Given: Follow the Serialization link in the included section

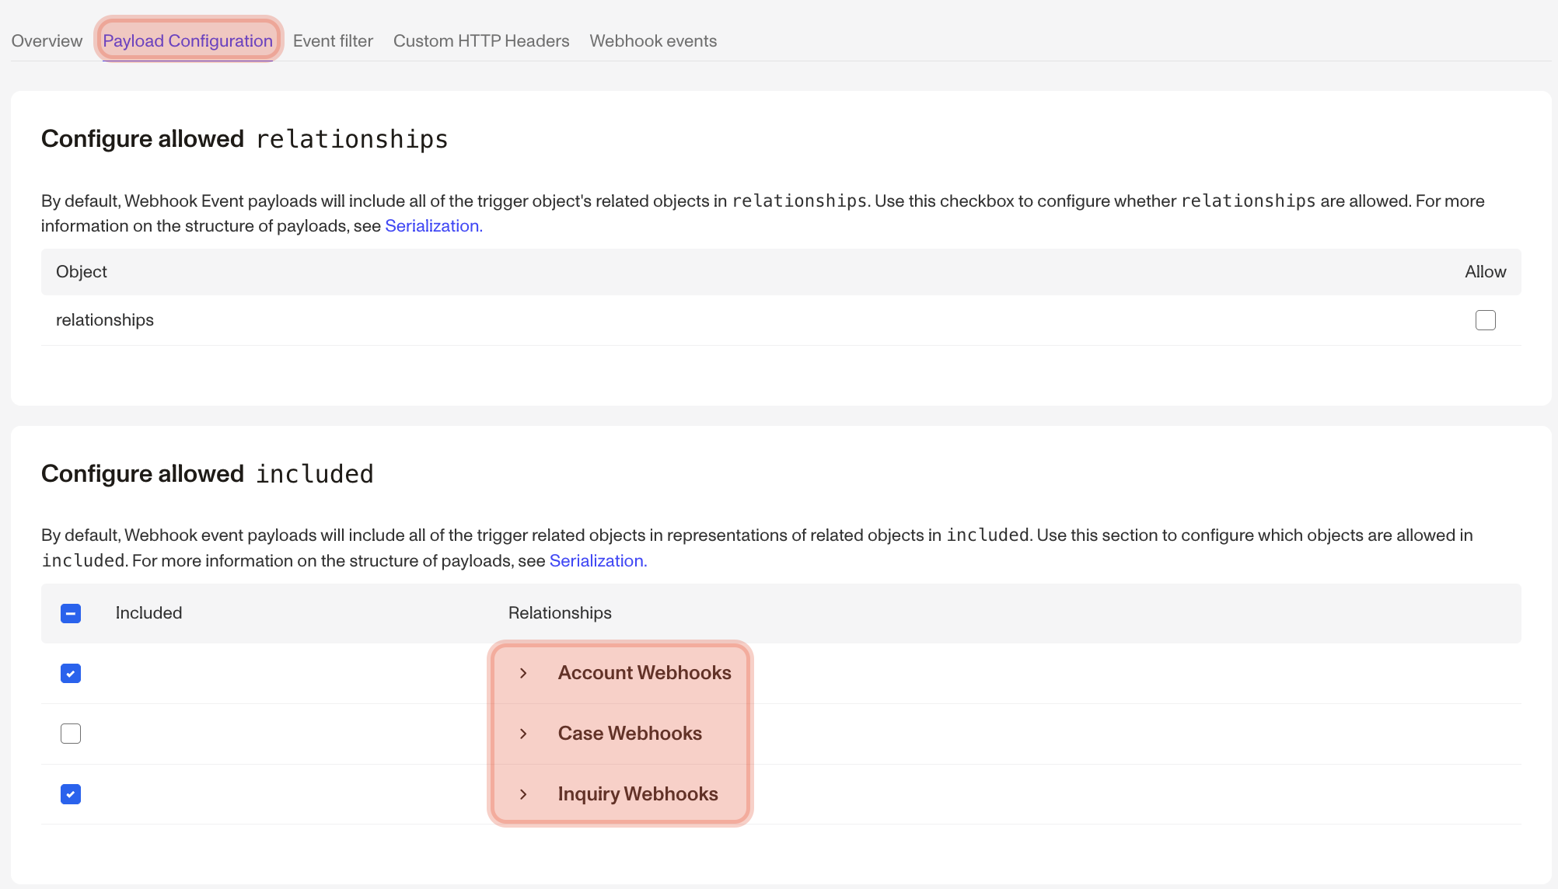Looking at the screenshot, I should 597,560.
